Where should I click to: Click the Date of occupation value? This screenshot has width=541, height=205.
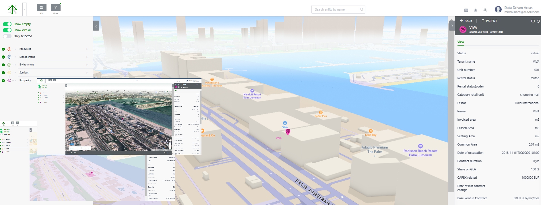(x=520, y=153)
